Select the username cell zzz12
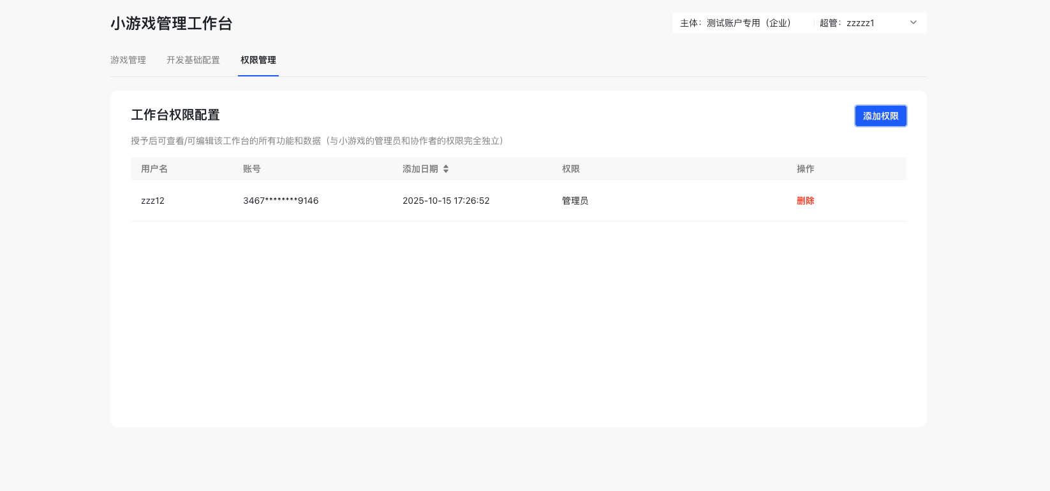1050x491 pixels. click(x=152, y=201)
